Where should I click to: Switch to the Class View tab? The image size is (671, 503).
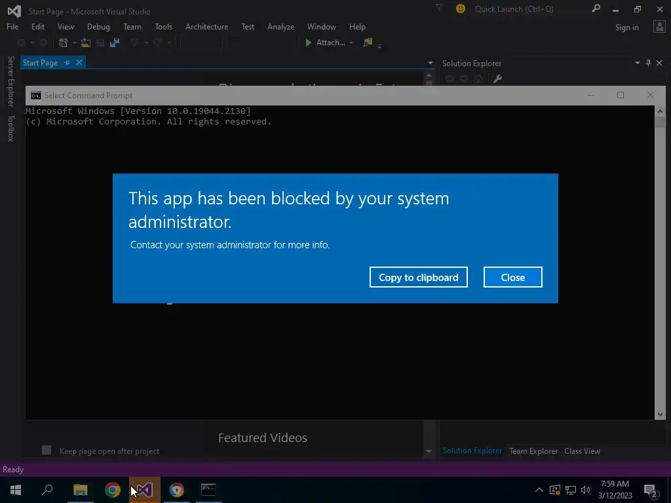[582, 451]
